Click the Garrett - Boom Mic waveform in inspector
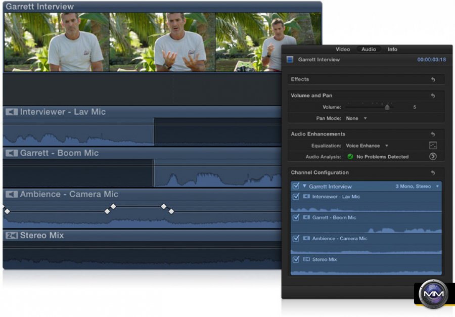Image resolution: width=455 pixels, height=317 pixels. 366,228
